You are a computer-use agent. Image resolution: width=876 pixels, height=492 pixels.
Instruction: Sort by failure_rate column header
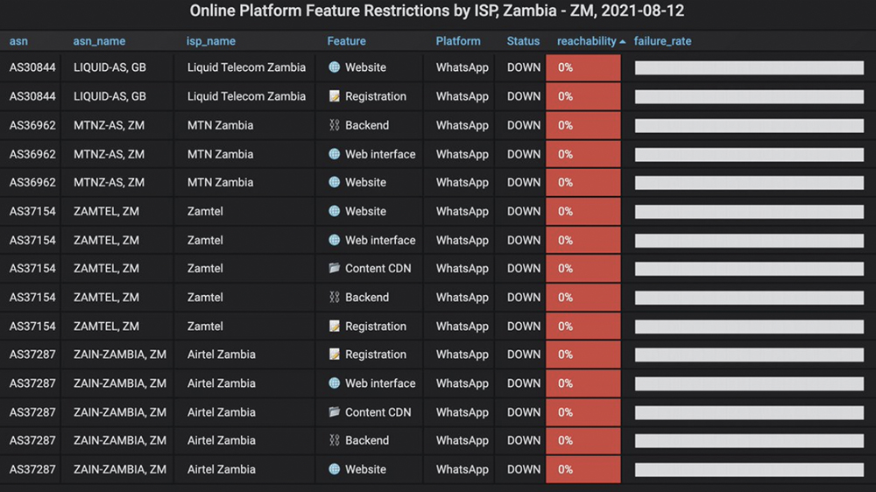click(662, 41)
